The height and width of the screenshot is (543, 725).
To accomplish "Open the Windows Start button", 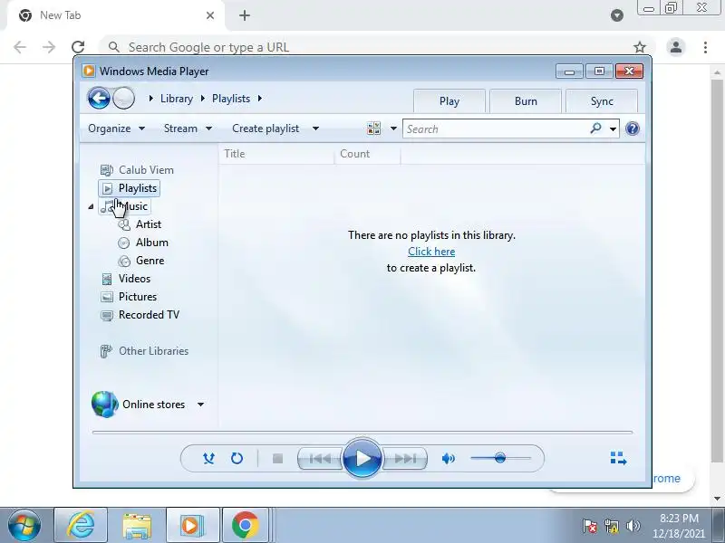I will point(24,525).
